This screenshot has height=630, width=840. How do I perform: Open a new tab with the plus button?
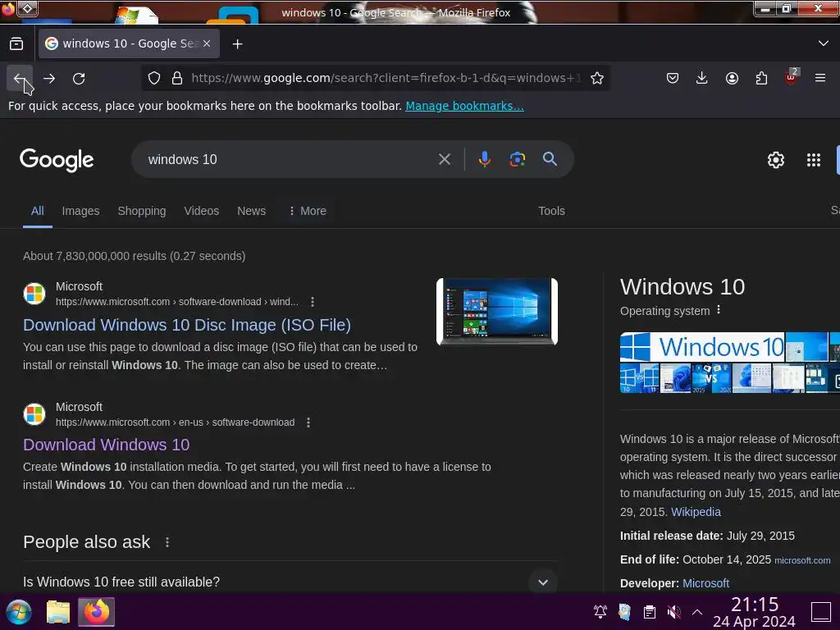point(237,44)
